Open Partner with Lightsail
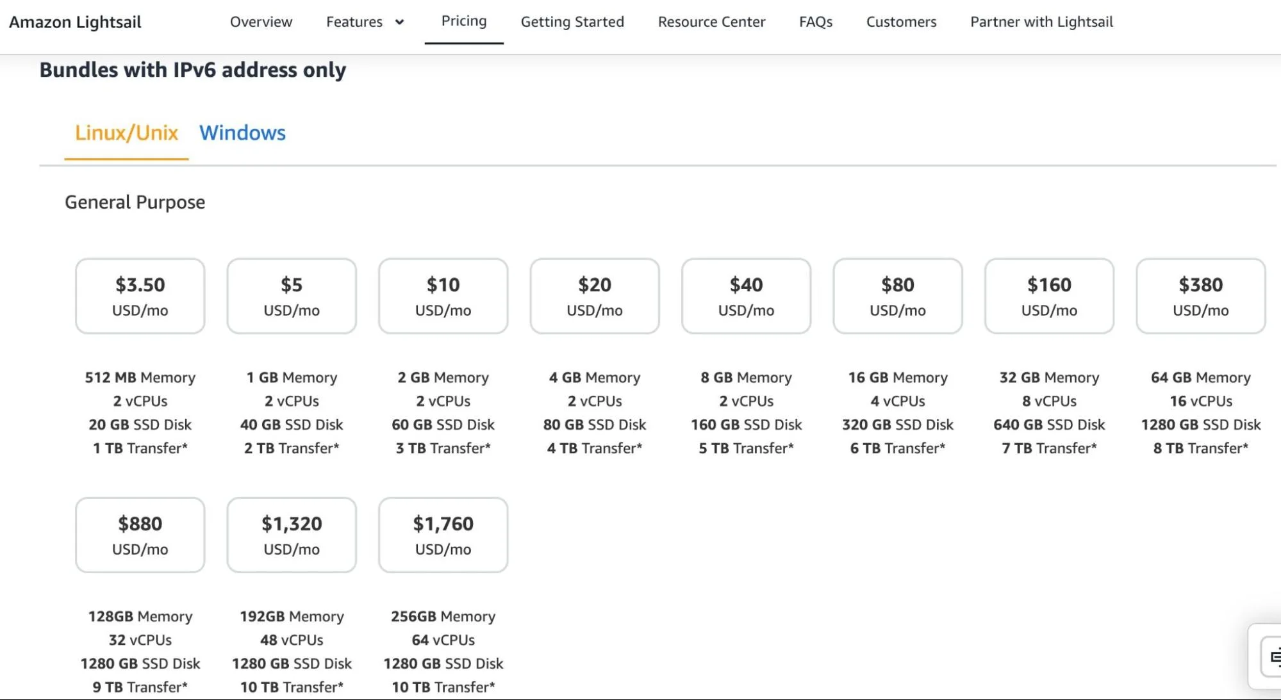Screen dimensions: 1281x700 coord(1040,21)
